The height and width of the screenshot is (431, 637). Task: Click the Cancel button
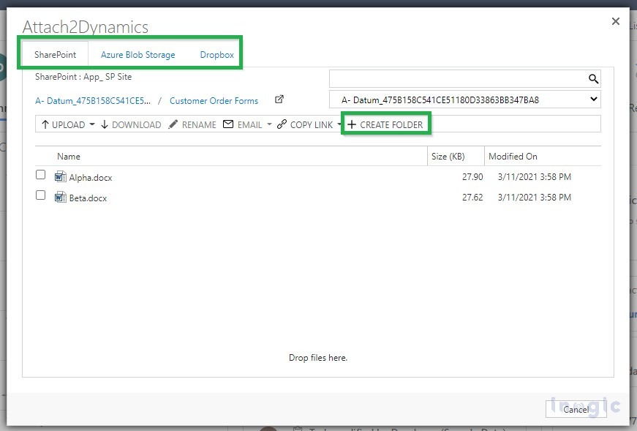click(576, 410)
